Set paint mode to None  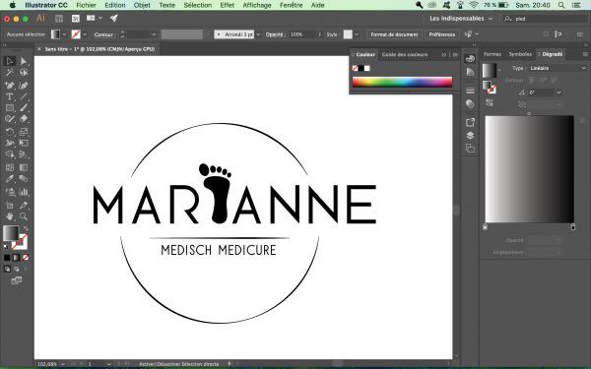26,258
